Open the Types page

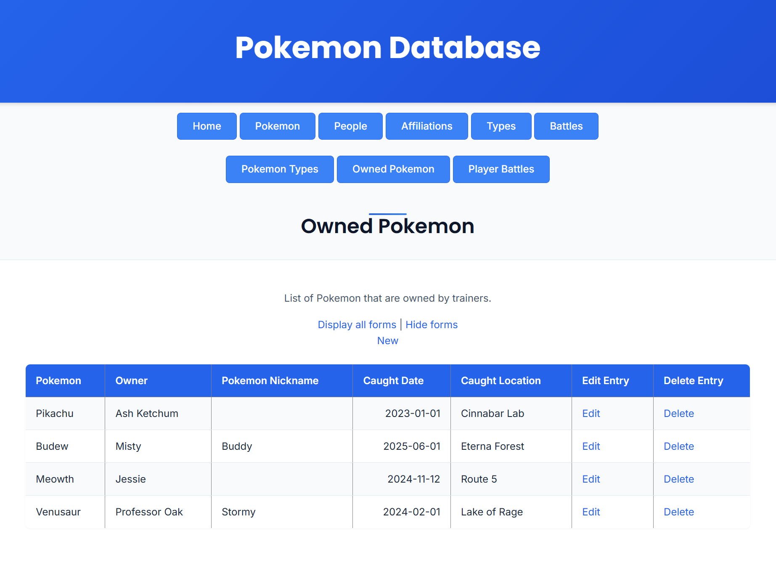pos(501,126)
